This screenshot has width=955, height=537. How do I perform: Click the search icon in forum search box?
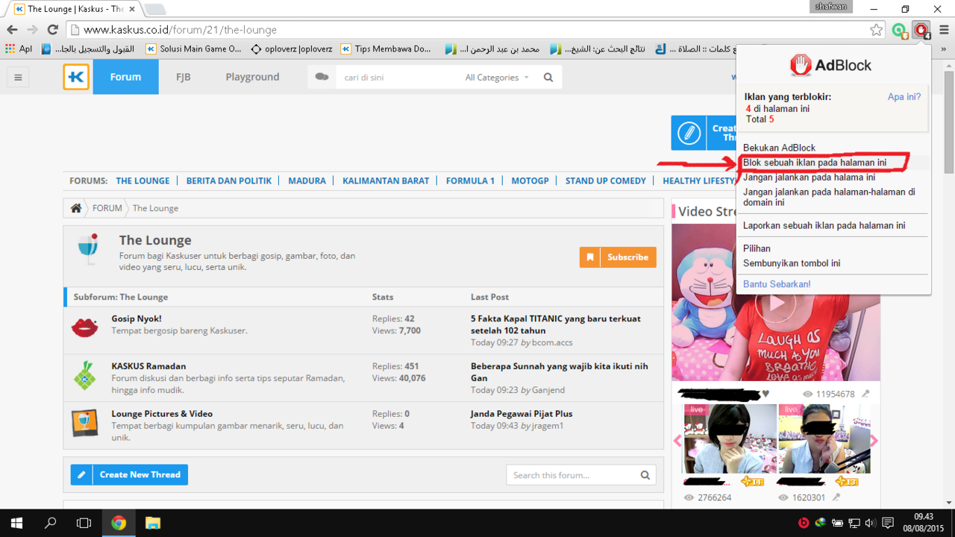[x=645, y=475]
